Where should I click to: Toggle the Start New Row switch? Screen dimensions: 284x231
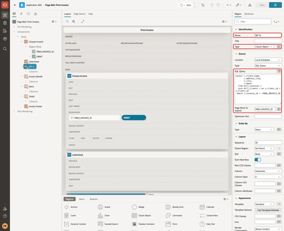[x=258, y=160]
